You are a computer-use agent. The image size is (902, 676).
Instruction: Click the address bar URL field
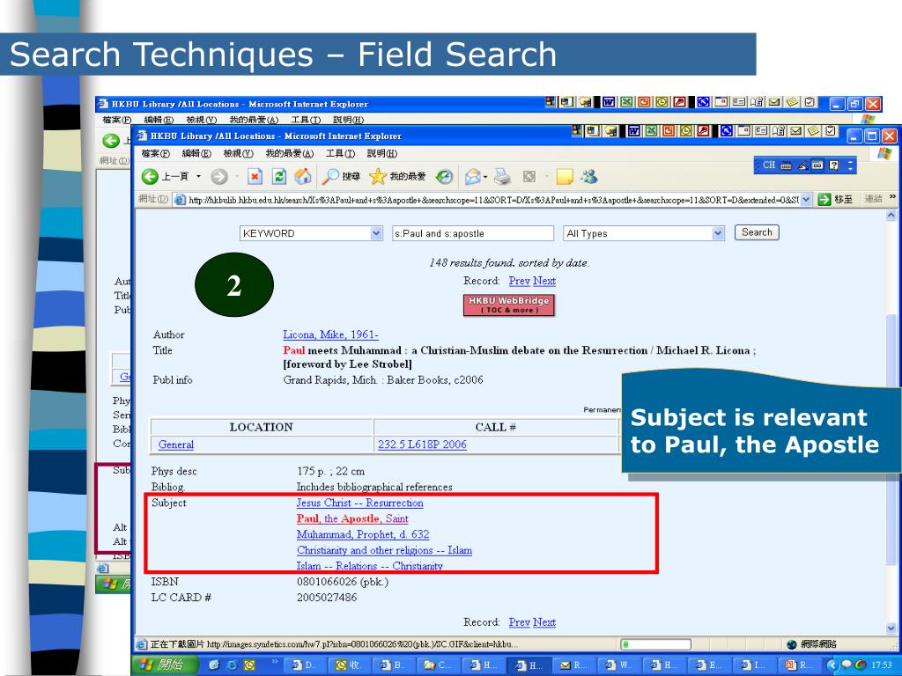(x=492, y=200)
